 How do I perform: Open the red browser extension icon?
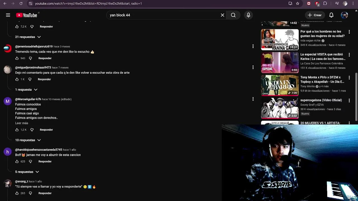[309, 3]
